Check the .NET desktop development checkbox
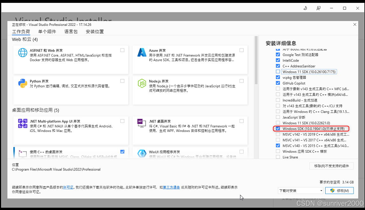Screen dimensions: 365x210 pos(242,121)
